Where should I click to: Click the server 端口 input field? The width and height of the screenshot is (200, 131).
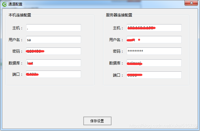(154, 75)
